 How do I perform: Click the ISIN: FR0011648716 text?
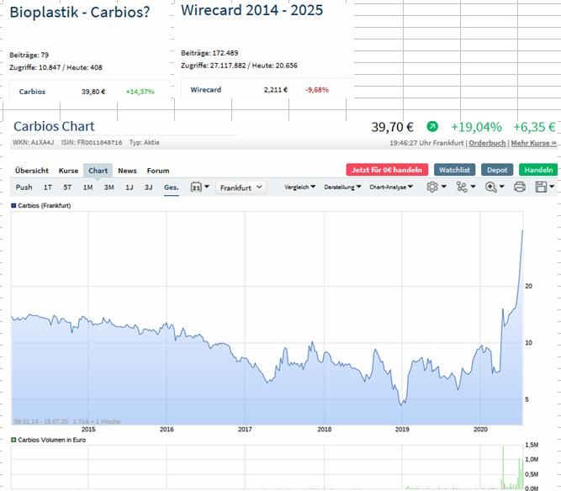click(x=91, y=142)
